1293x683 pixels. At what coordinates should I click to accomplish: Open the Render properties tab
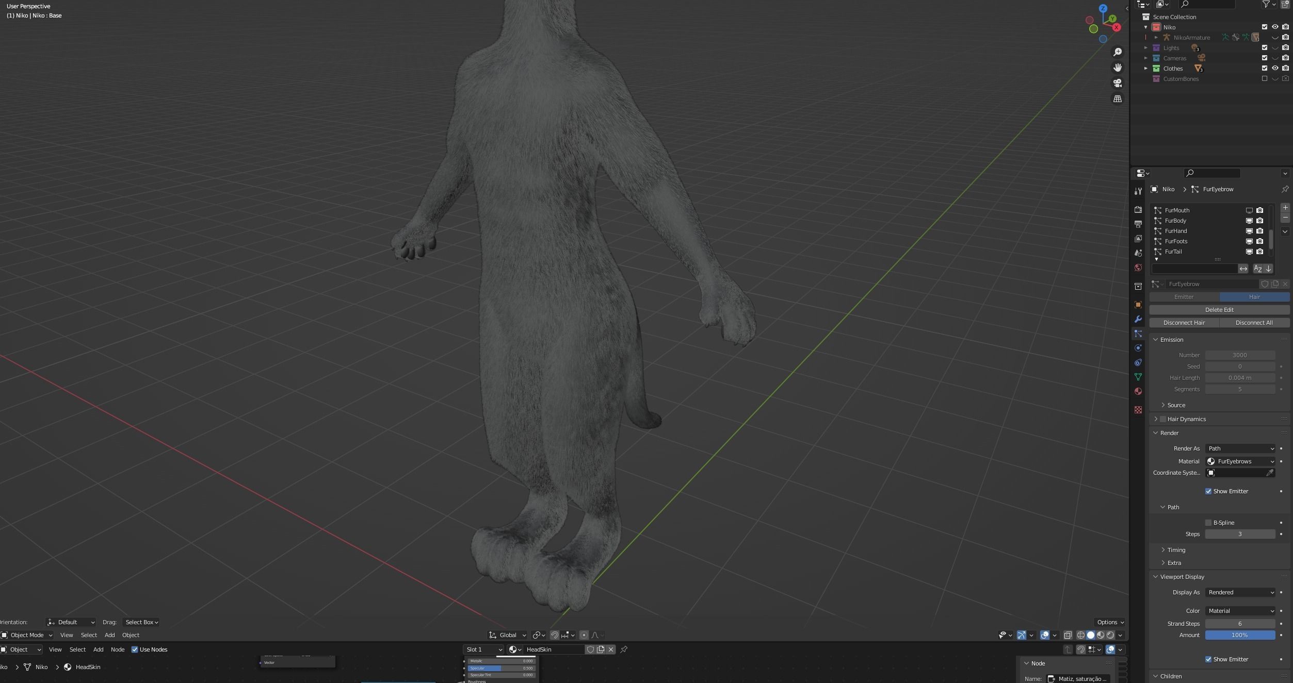pyautogui.click(x=1138, y=210)
